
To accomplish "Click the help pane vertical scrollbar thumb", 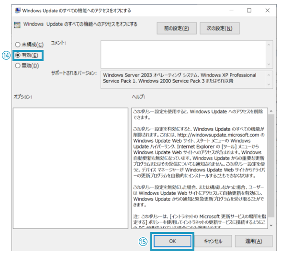I will [271, 166].
